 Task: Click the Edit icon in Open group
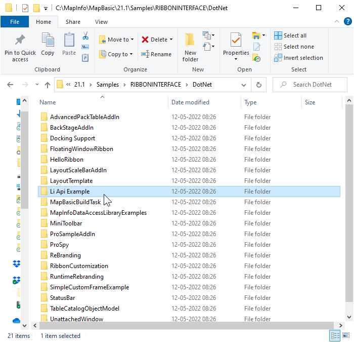pyautogui.click(x=257, y=47)
